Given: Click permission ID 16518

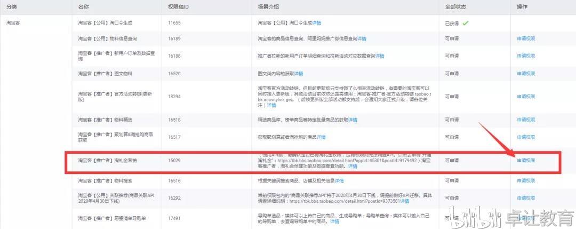Looking at the screenshot, I should pos(174,120).
